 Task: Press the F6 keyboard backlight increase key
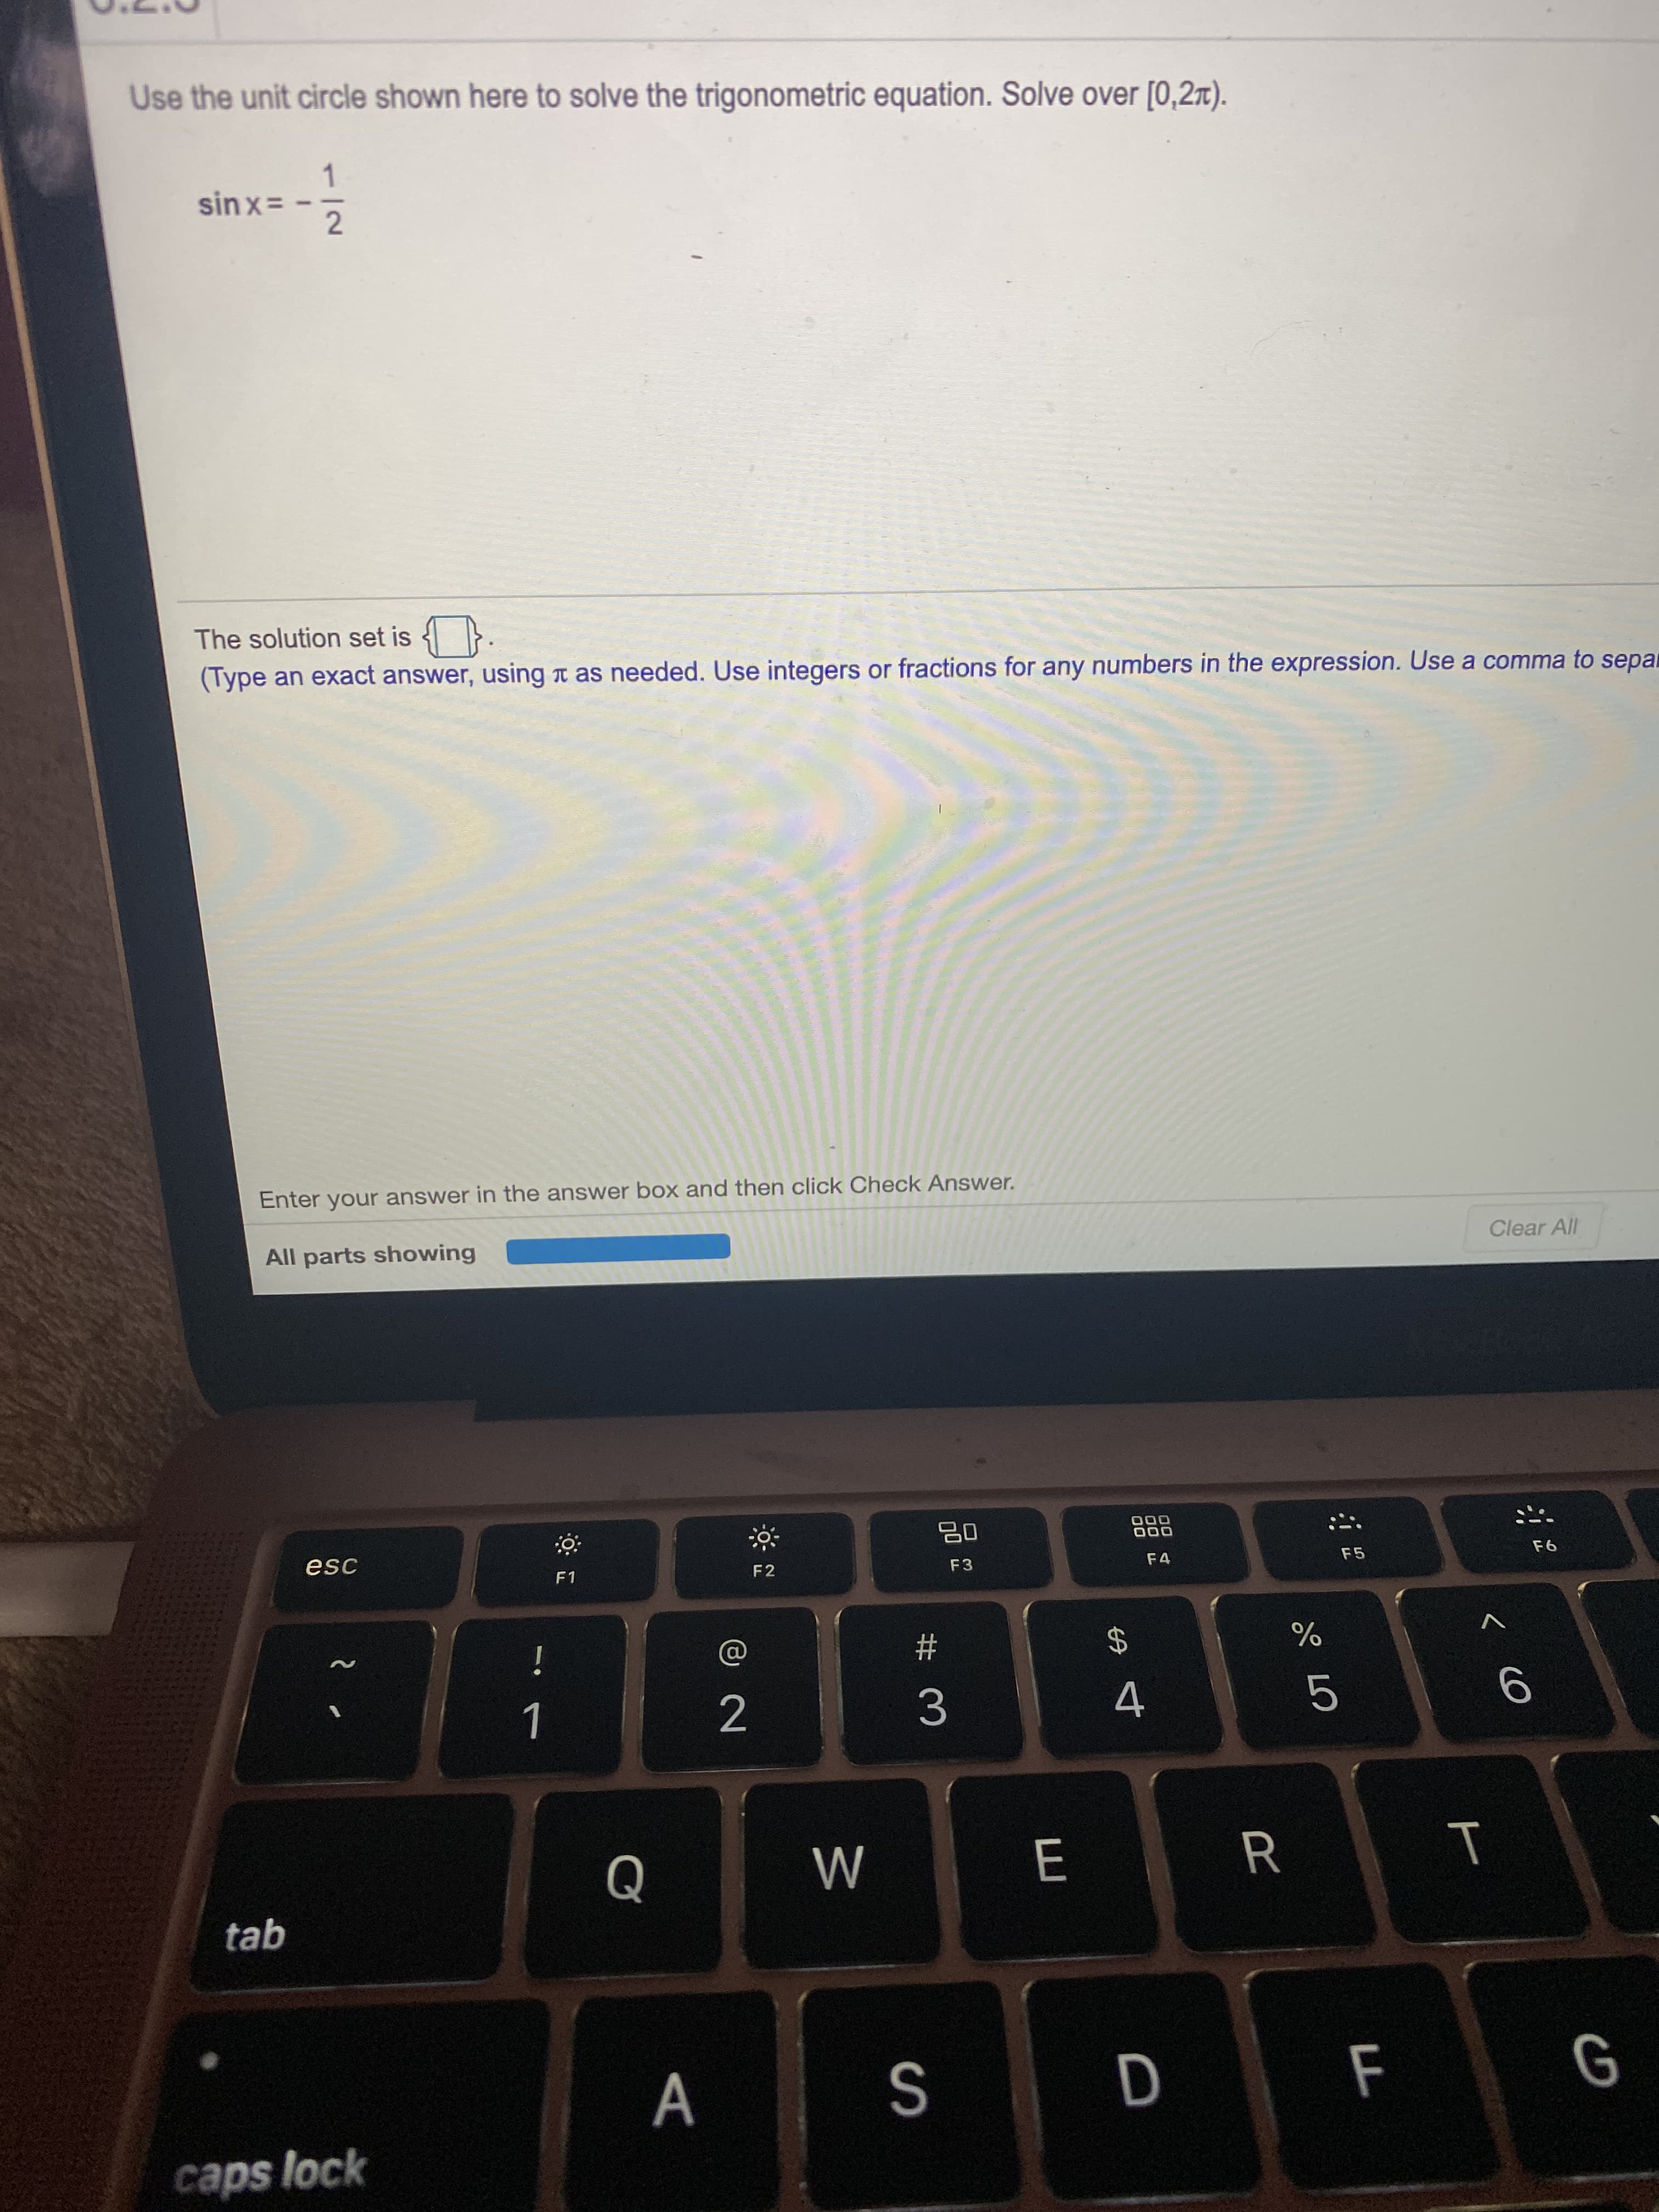tap(1556, 1521)
